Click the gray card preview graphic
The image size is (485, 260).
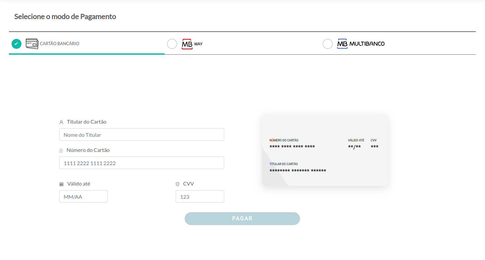(x=325, y=150)
